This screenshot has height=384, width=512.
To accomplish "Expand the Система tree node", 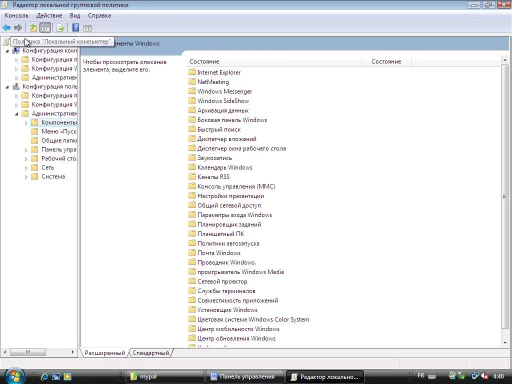I will (26, 177).
